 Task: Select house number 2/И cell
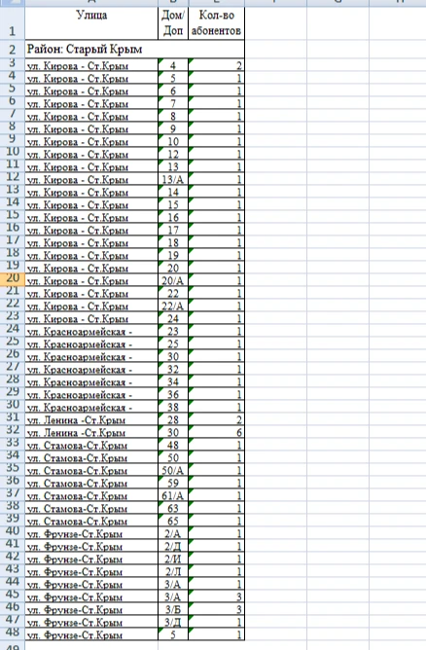173,559
